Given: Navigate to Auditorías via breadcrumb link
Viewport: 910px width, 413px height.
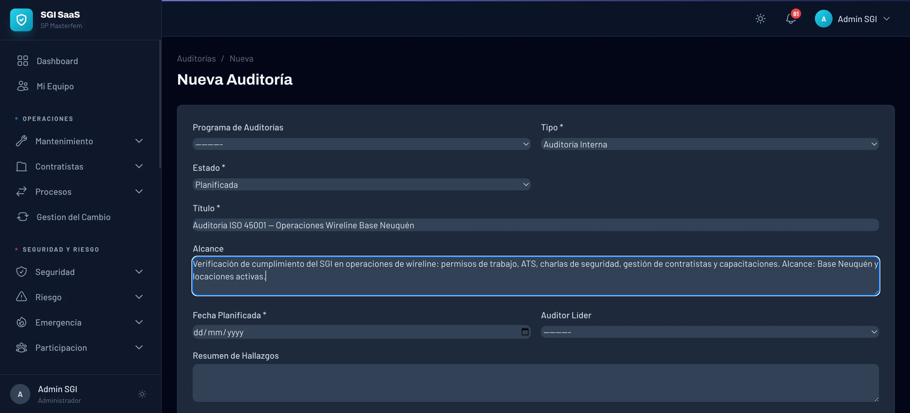Looking at the screenshot, I should 196,58.
